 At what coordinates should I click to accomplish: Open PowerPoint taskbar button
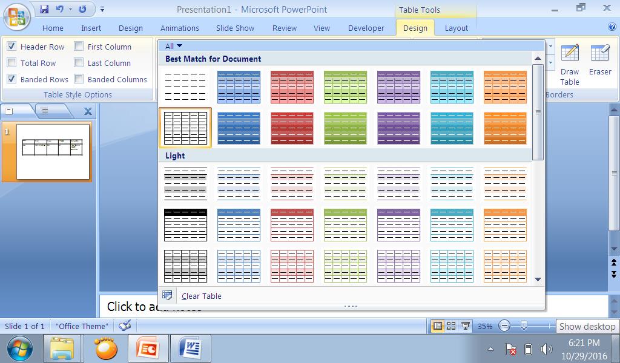[148, 348]
